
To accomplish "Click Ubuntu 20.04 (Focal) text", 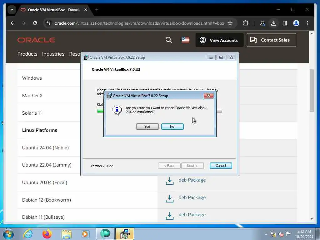I will pyautogui.click(x=44, y=182).
